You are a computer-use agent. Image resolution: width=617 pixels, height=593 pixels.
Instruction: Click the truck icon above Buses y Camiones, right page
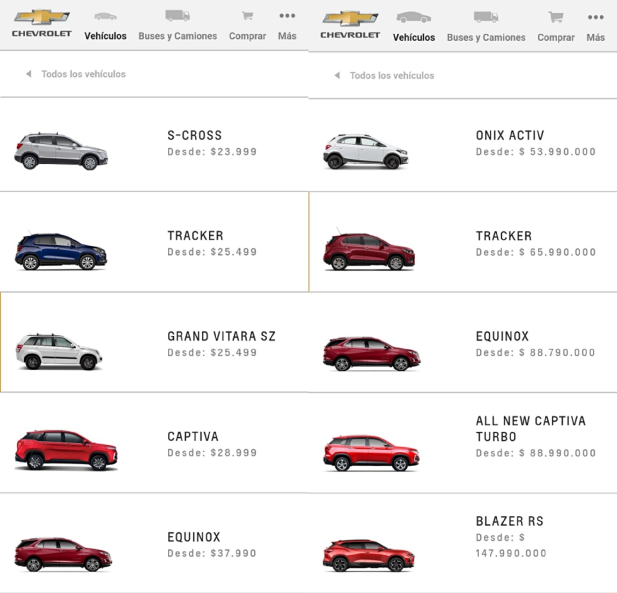pos(486,17)
